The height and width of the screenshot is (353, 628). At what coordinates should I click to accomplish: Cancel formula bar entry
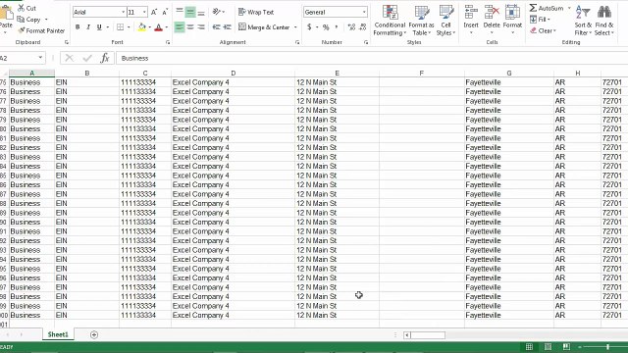(70, 59)
